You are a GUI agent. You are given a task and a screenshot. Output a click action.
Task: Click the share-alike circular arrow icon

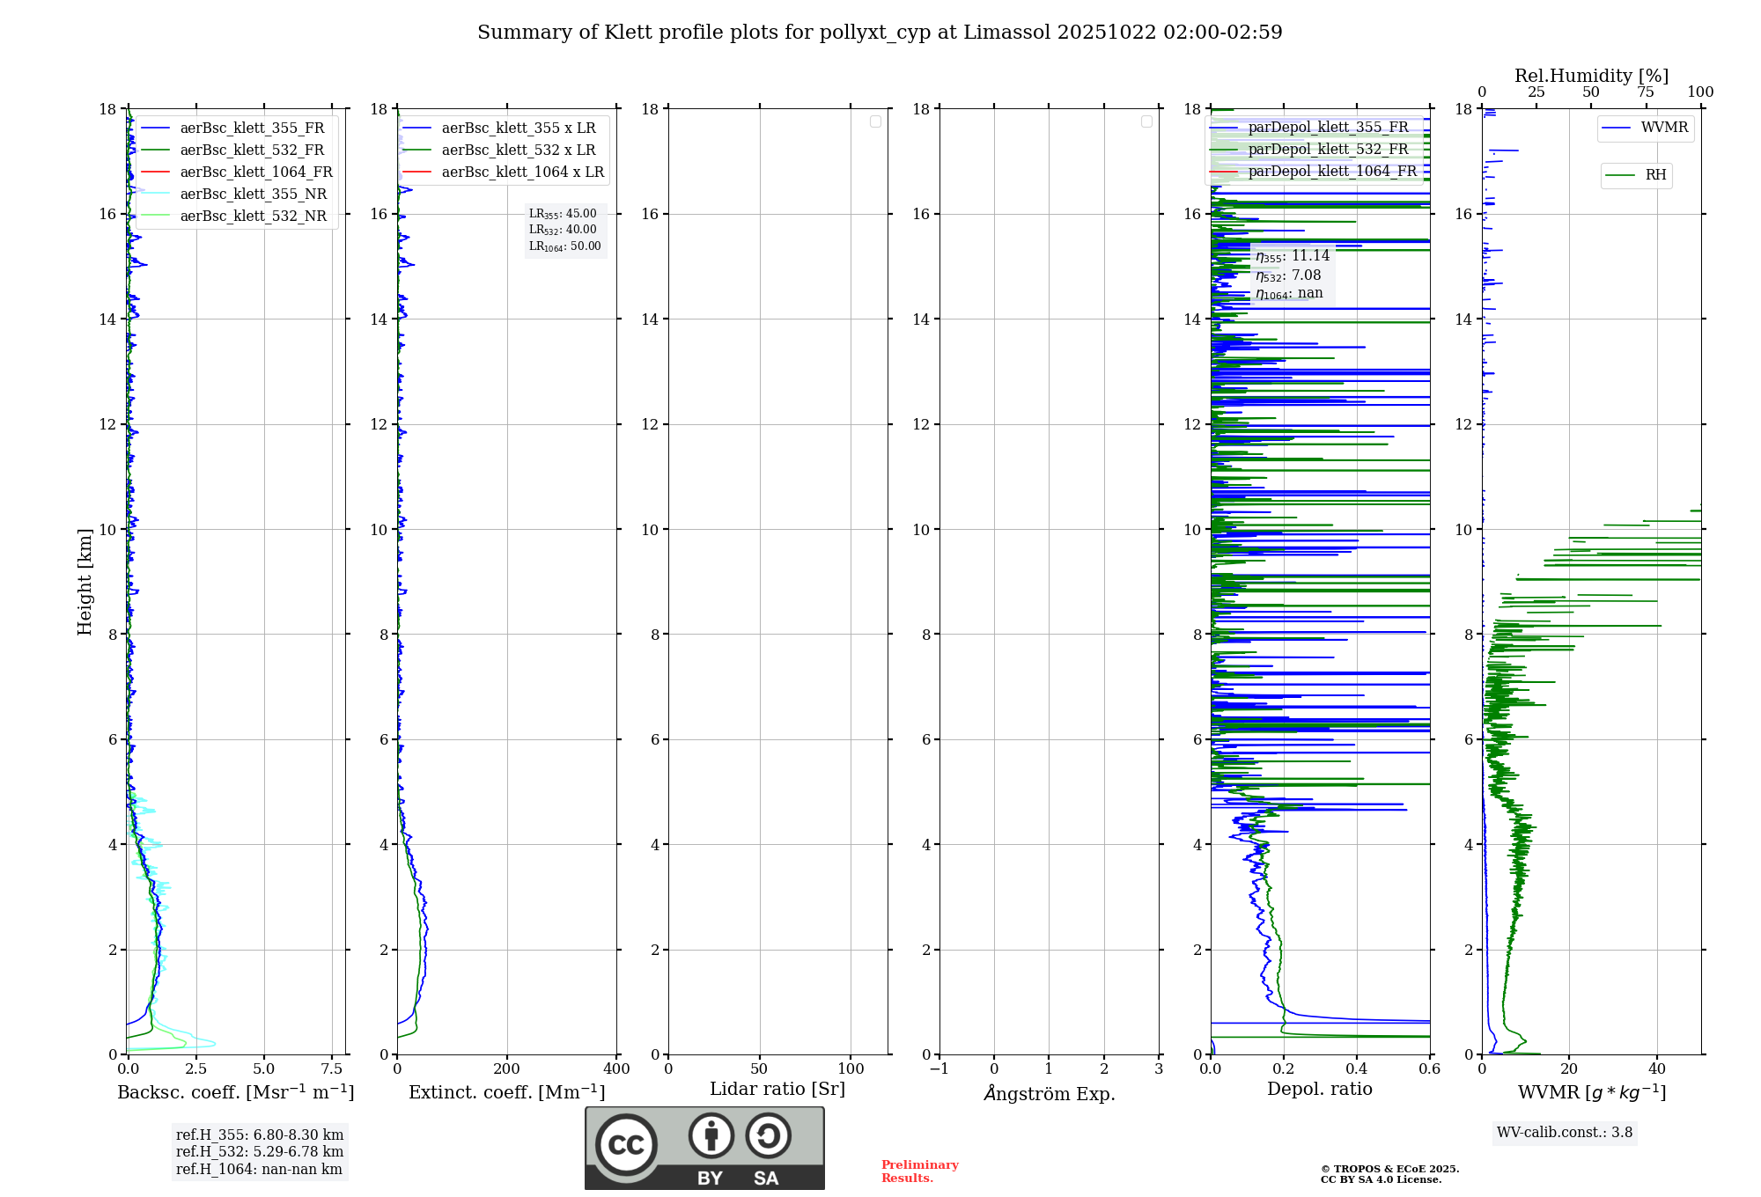pyautogui.click(x=768, y=1135)
